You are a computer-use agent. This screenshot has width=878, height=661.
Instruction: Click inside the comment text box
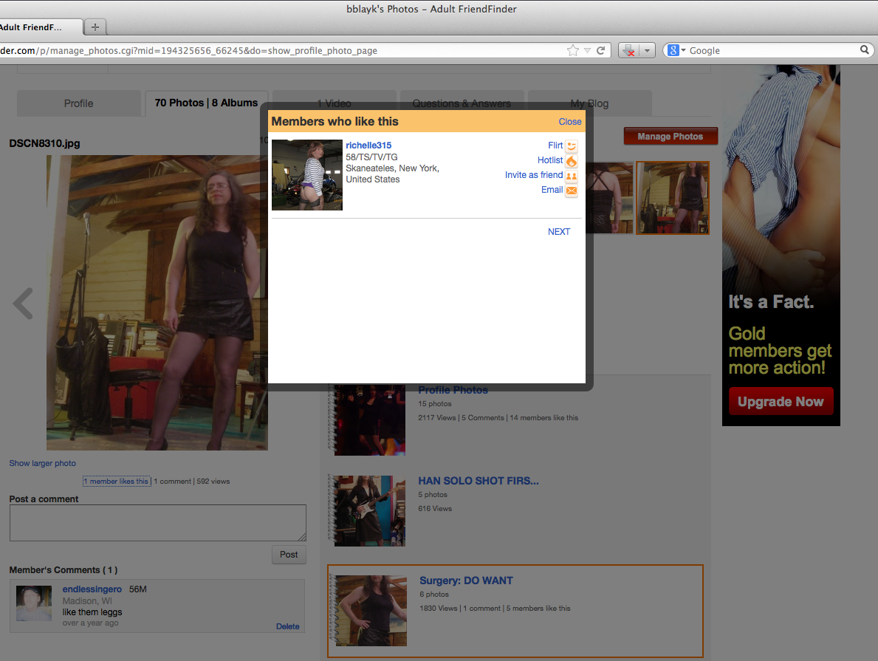click(x=157, y=522)
